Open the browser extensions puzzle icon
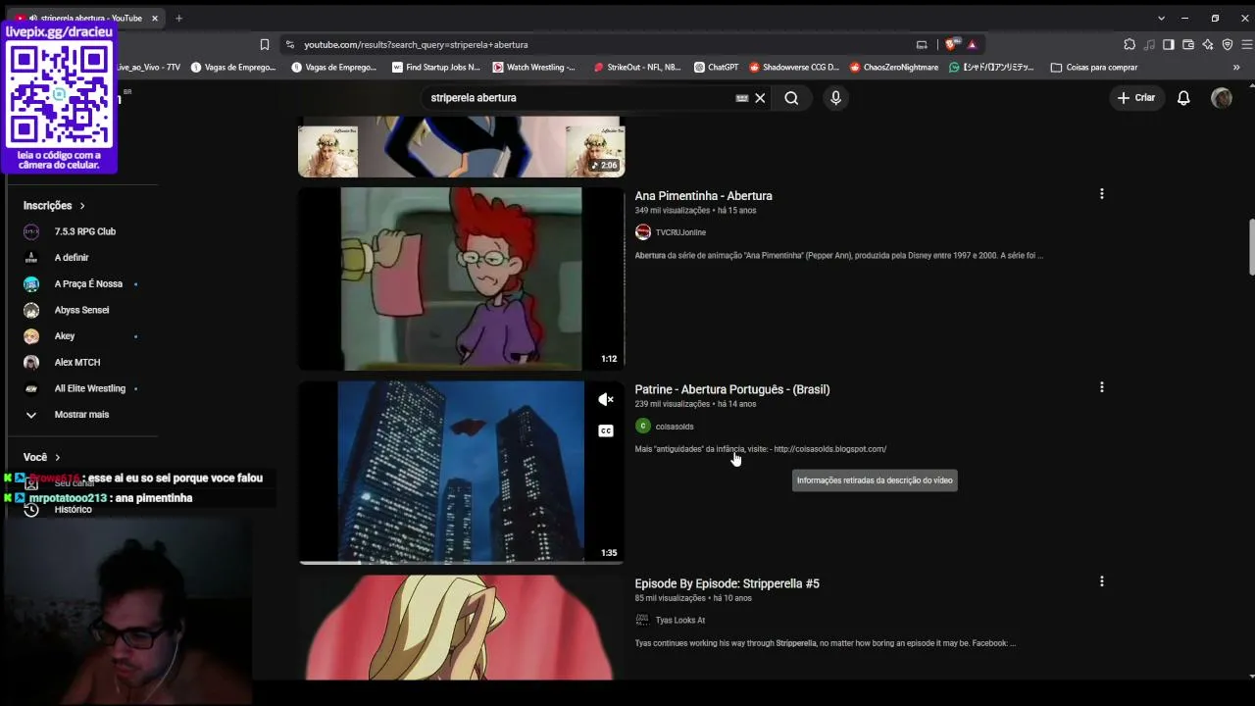The height and width of the screenshot is (706, 1255). (x=1129, y=44)
